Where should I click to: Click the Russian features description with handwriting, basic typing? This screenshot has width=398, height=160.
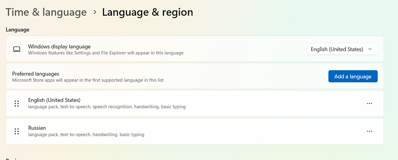pyautogui.click(x=86, y=135)
